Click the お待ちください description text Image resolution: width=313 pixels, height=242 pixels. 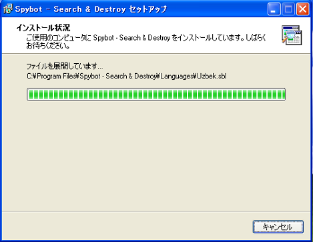click(x=48, y=46)
